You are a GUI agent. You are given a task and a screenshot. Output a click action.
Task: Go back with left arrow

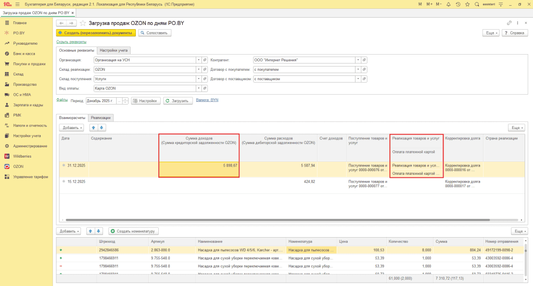tap(61, 23)
